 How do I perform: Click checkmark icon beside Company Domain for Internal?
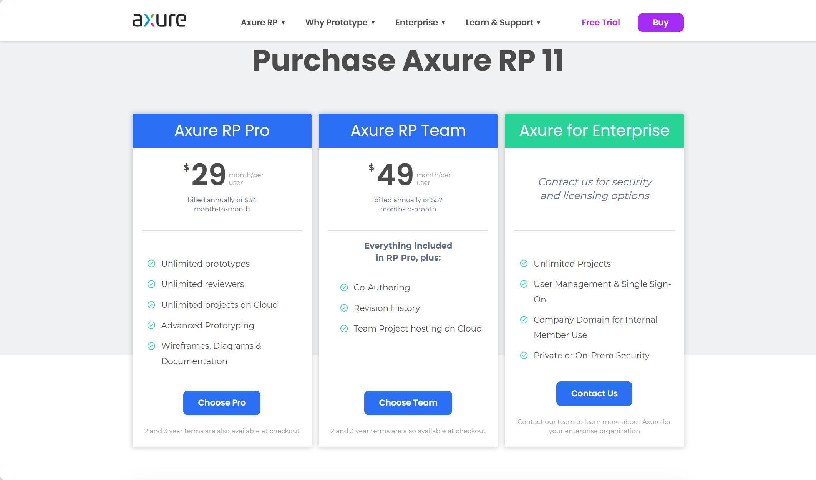tap(524, 320)
